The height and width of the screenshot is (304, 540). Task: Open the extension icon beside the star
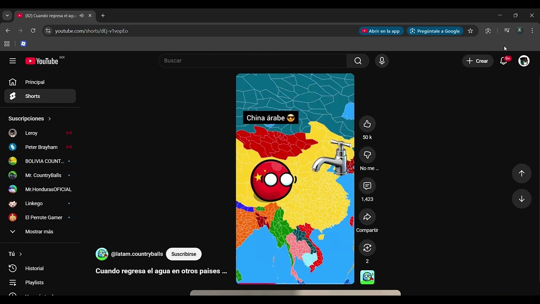[x=488, y=31]
